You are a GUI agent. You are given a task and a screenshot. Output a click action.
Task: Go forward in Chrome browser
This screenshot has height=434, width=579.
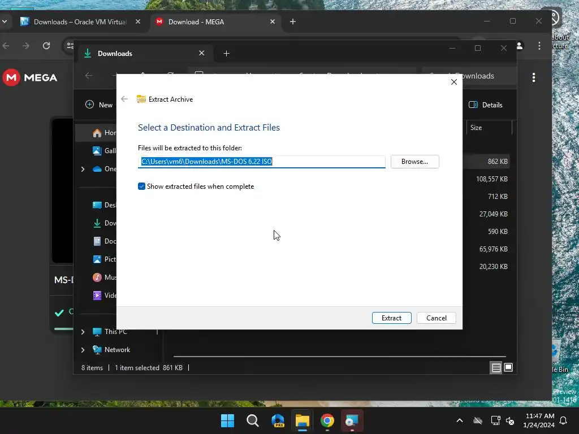[26, 46]
